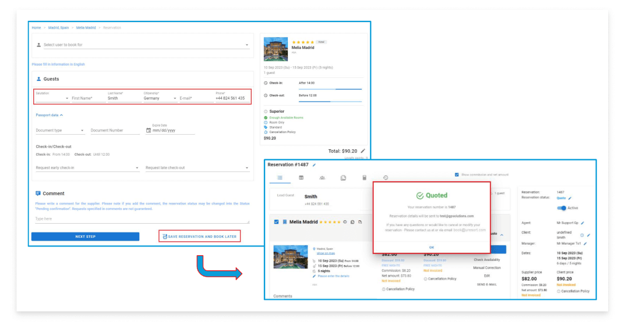Screen dimensions: 625x322
Task: Click the Melia Madrid hotel photo in summary
Action: (x=276, y=49)
